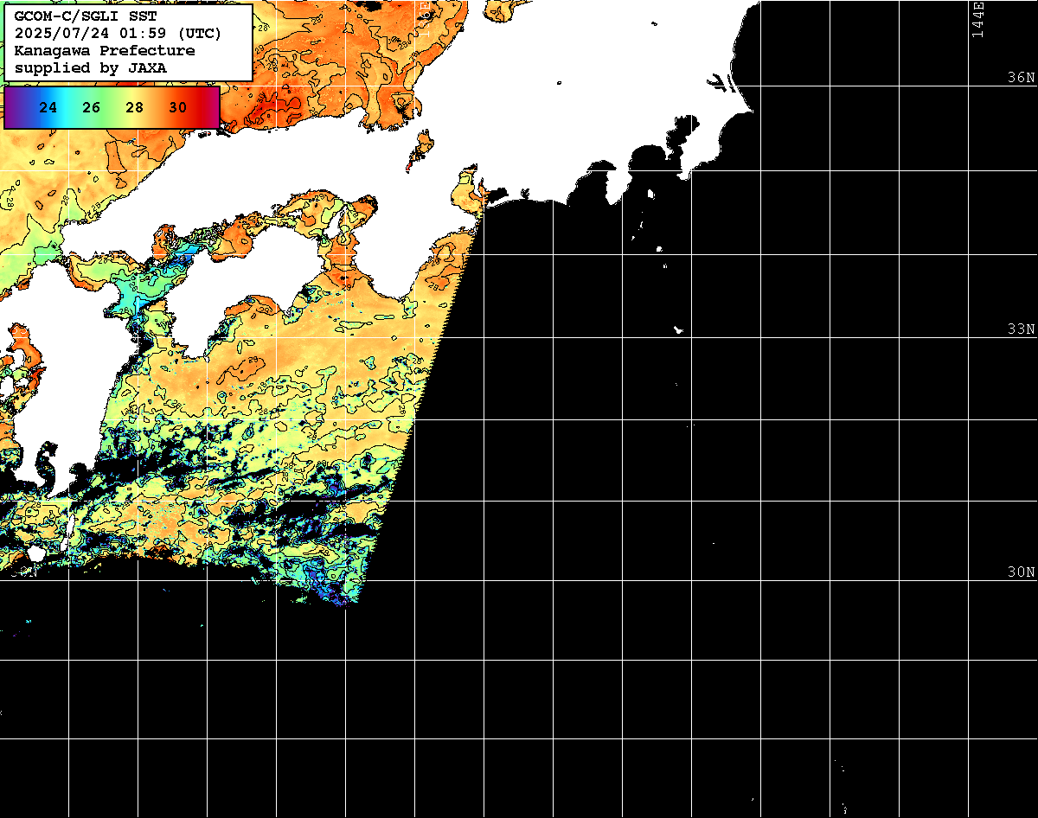
Task: Click the "Kanagawa Prefecture" label
Action: point(105,50)
